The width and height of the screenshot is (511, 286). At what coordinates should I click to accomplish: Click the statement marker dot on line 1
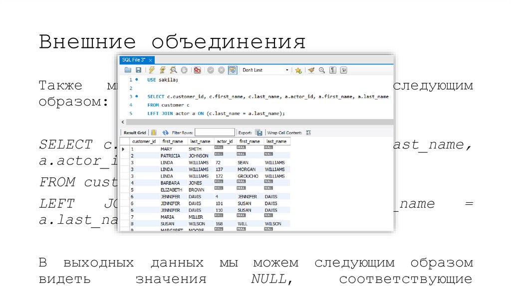[137, 79]
